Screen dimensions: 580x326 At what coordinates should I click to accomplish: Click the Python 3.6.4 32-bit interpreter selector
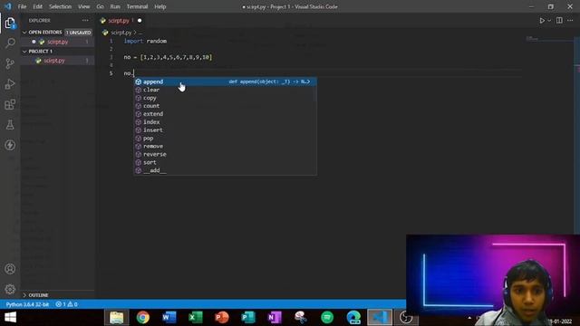27,304
